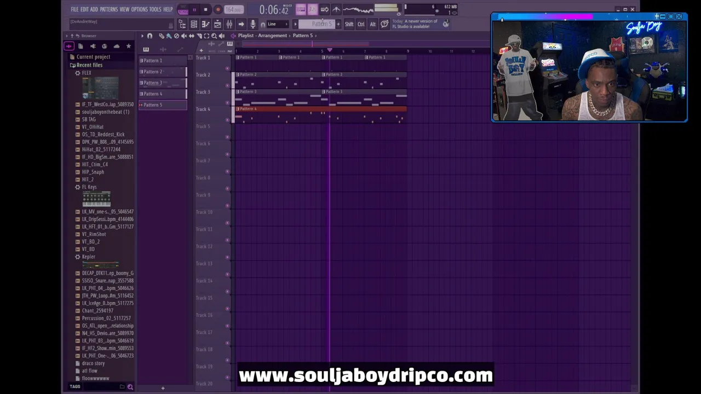Open the OPTIONS menu
The image size is (701, 394).
pos(140,9)
